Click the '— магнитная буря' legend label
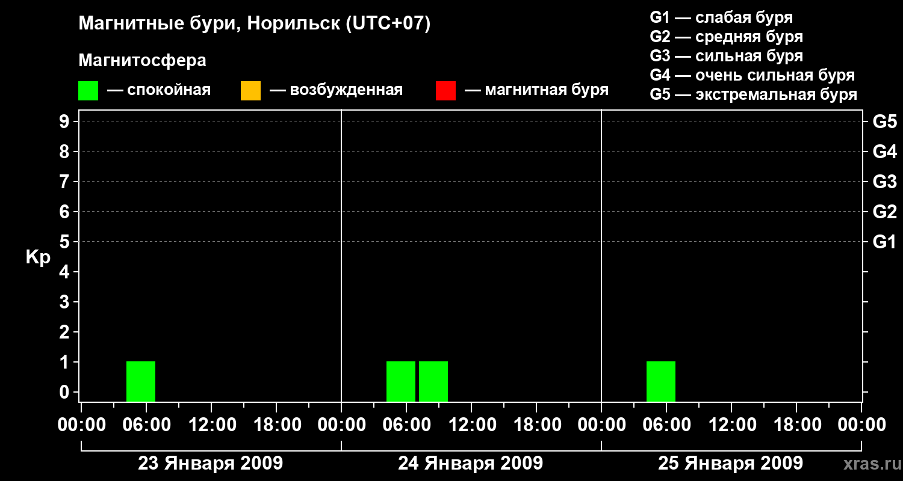The height and width of the screenshot is (481, 903). [537, 91]
